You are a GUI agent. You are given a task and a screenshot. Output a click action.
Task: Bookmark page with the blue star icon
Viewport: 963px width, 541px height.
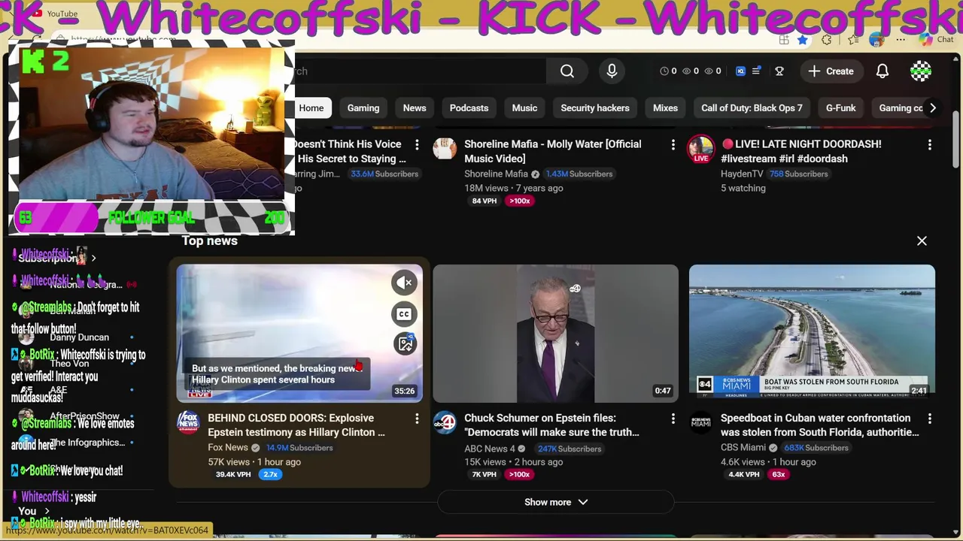pyautogui.click(x=803, y=40)
